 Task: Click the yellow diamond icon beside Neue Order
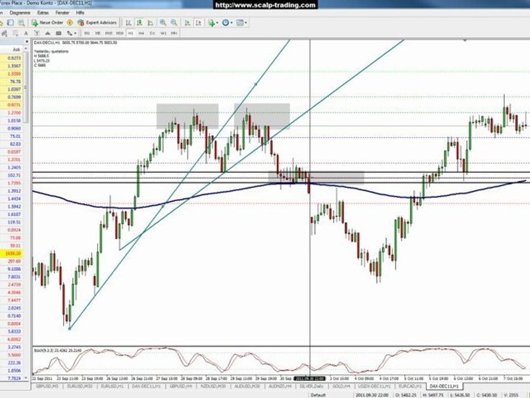pos(70,23)
